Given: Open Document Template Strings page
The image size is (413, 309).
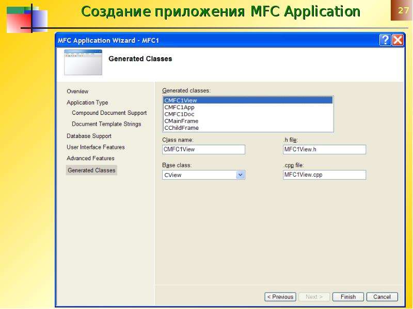Looking at the screenshot, I should pos(106,124).
